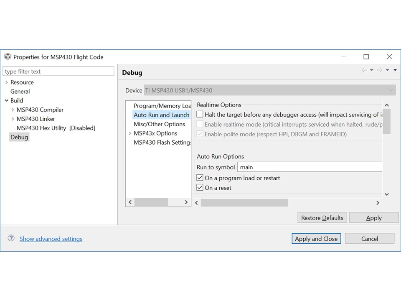This screenshot has height=301, width=401.
Task: Click the Run to symbol text field
Action: (310, 167)
